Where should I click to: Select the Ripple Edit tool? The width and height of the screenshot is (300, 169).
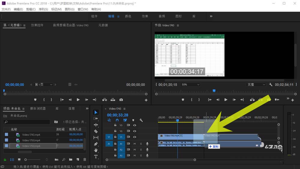tap(96, 125)
